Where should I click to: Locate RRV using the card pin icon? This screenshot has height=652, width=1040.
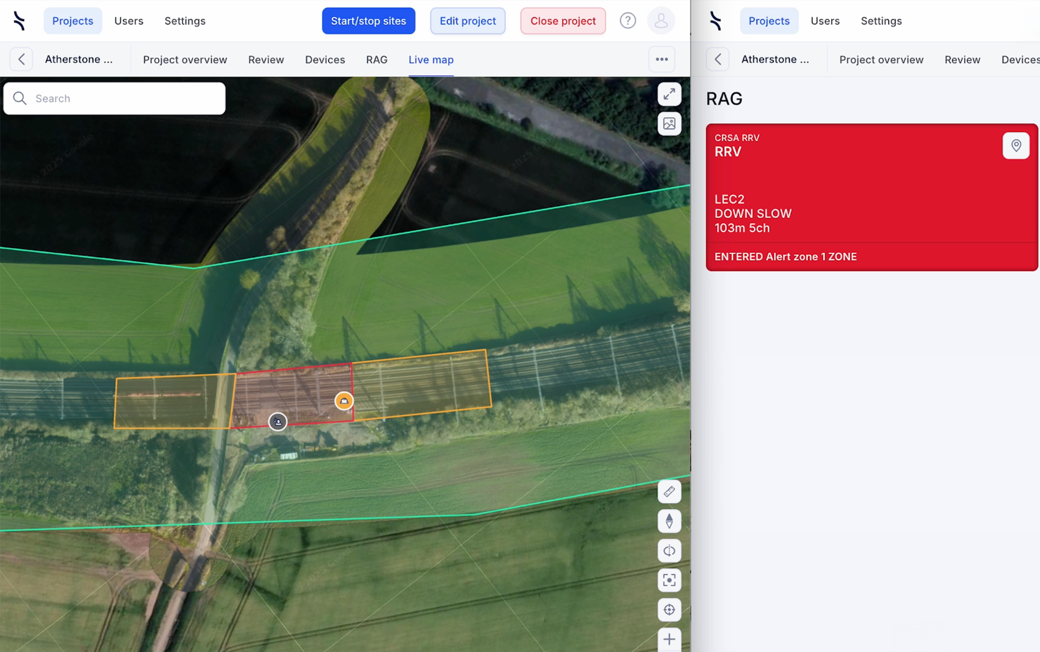[x=1015, y=145]
